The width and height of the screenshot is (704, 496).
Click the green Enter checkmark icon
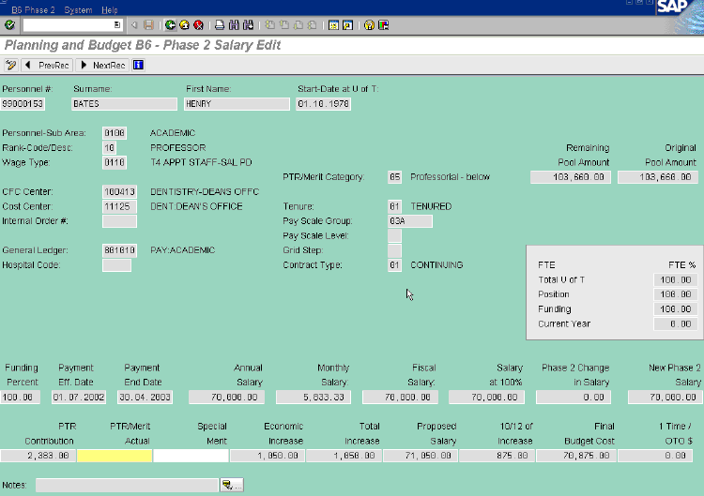[9, 25]
